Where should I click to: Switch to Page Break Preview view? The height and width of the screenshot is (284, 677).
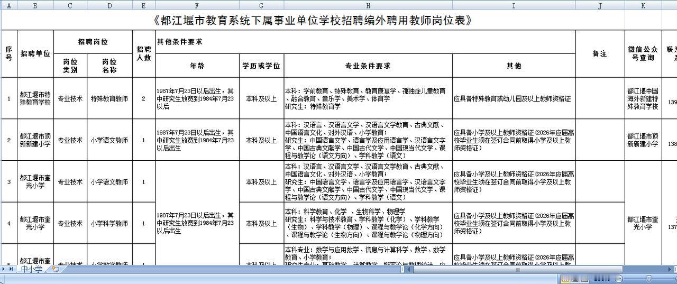coord(585,278)
